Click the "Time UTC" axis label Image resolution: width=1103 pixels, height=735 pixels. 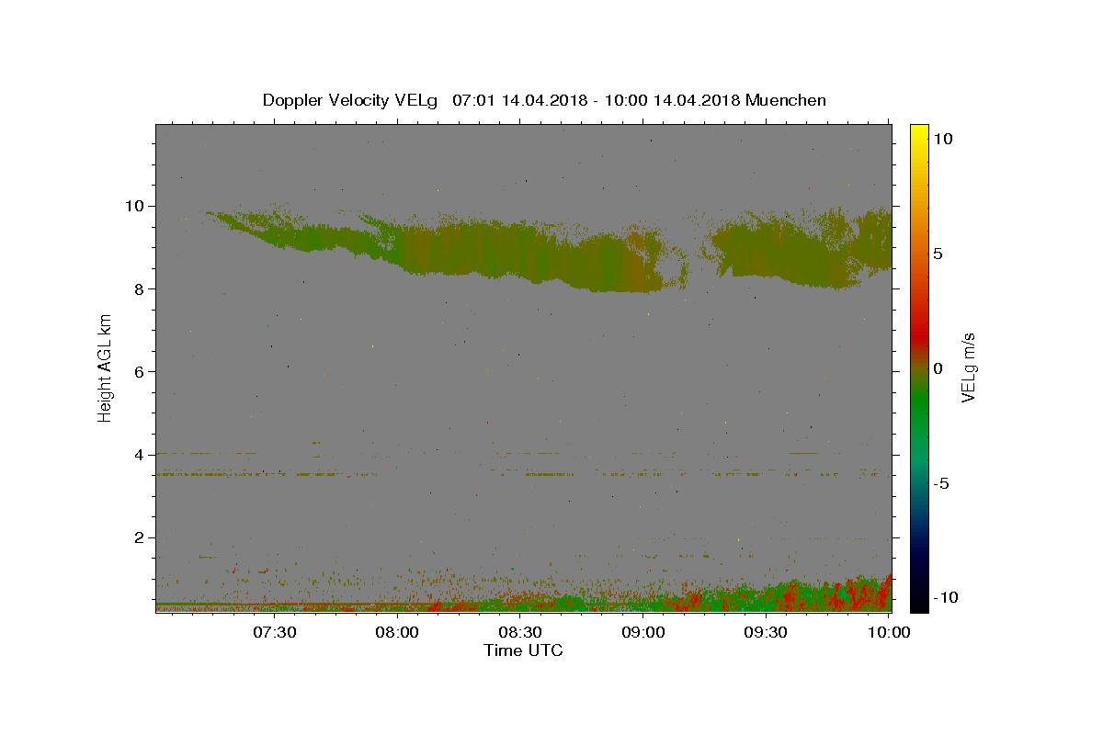point(523,650)
